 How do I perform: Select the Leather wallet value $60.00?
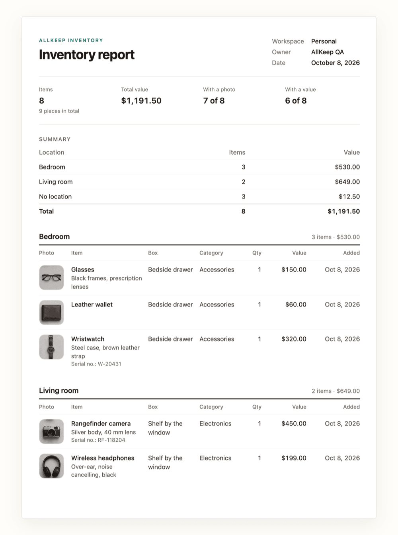click(x=296, y=305)
